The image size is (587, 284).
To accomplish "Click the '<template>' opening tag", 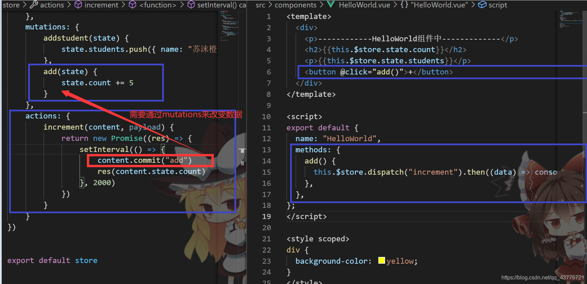I will (309, 16).
